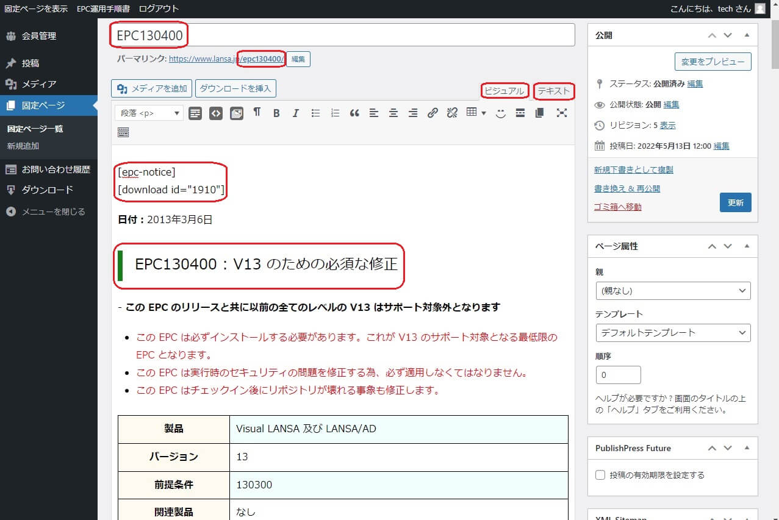Screen dimensions: 779x520
Task: Click the pilcrow paragraph mark icon
Action: coord(257,113)
